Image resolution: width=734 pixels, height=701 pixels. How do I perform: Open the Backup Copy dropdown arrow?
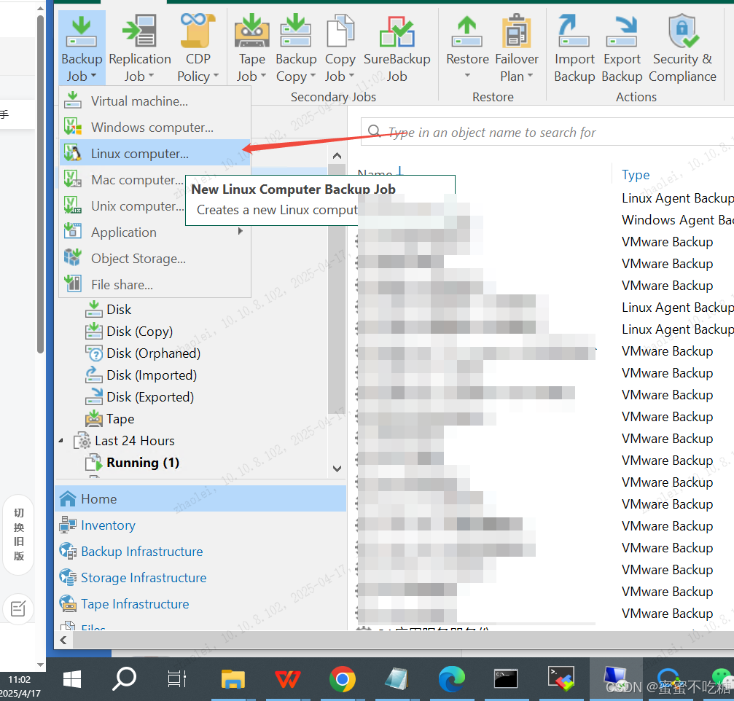[313, 76]
